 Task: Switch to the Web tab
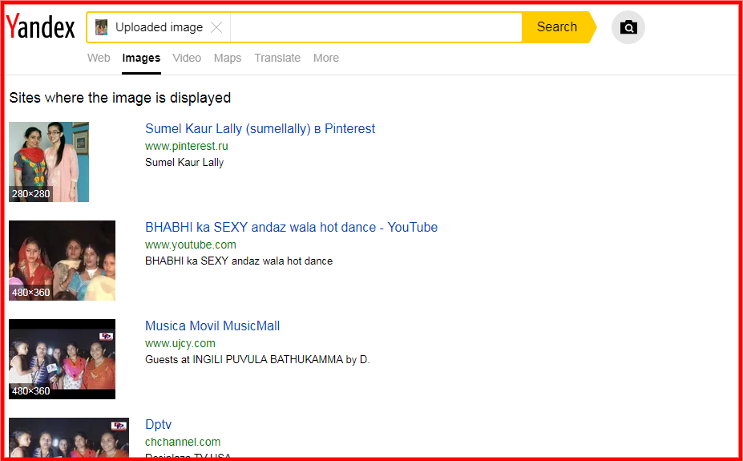[99, 58]
